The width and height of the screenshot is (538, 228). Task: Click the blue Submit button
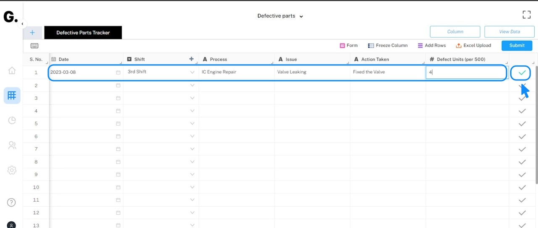click(517, 46)
